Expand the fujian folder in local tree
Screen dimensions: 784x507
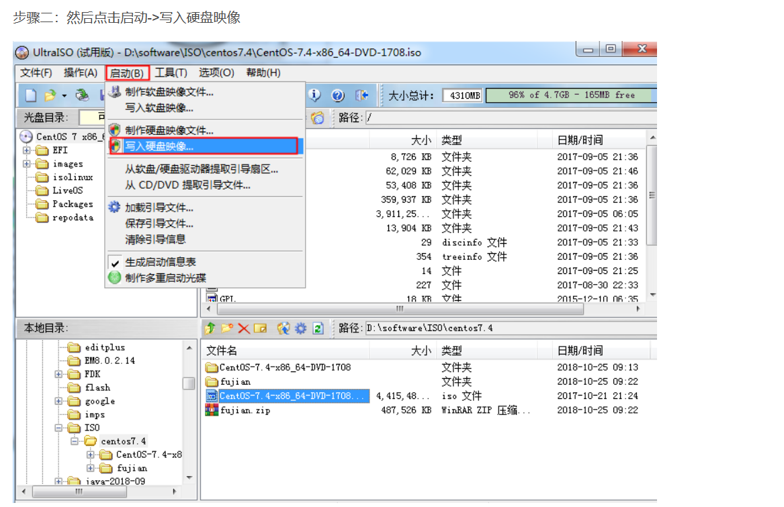point(90,469)
